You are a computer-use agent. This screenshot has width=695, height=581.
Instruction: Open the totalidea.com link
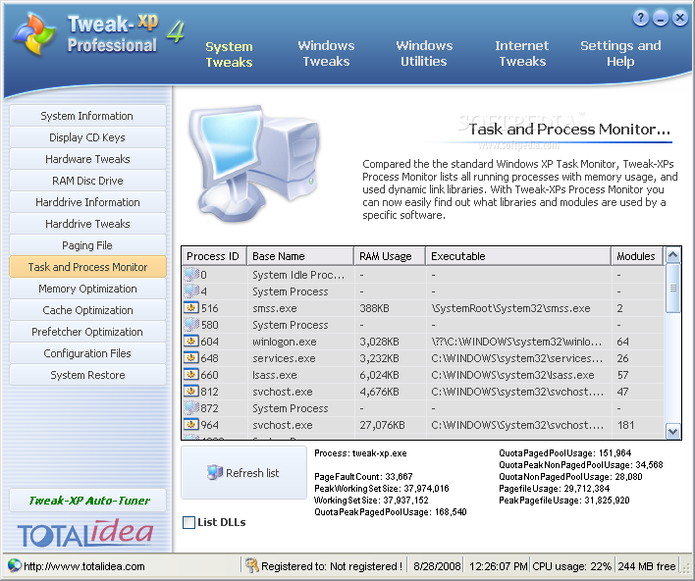click(x=83, y=566)
